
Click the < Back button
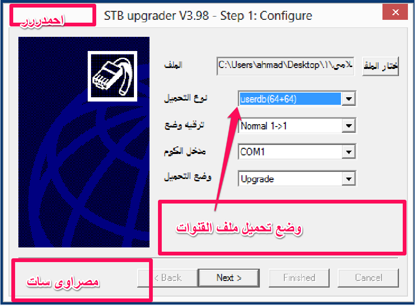[167, 278]
